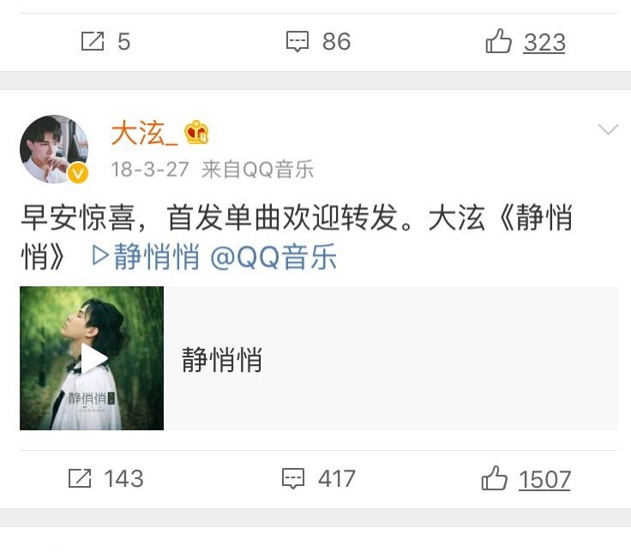Tap thumbs-up icon beside 323
Viewport: 631px width, 552px height.
[499, 41]
